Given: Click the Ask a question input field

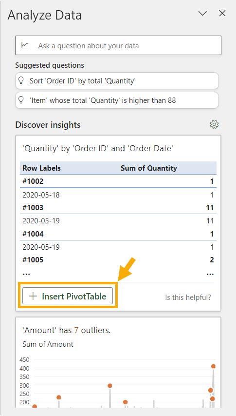Looking at the screenshot, I should (x=118, y=45).
